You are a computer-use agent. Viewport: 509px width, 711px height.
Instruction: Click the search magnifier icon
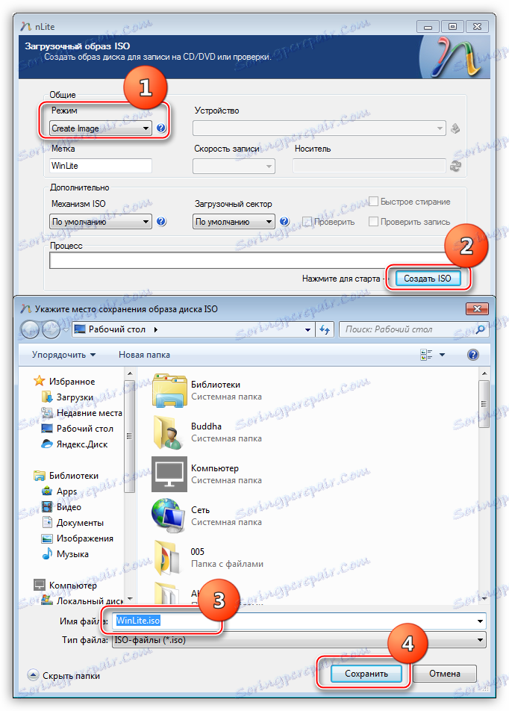pyautogui.click(x=480, y=329)
